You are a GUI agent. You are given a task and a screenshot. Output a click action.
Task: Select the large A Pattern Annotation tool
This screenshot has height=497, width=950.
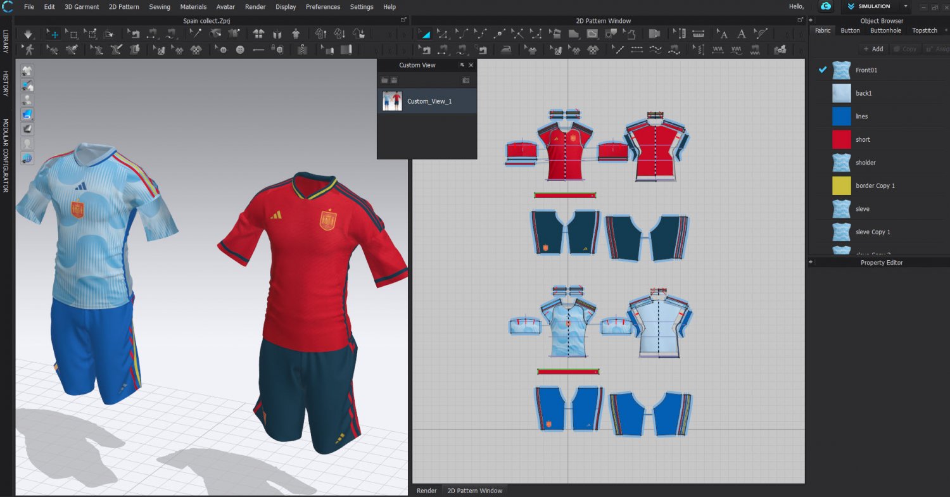[742, 34]
